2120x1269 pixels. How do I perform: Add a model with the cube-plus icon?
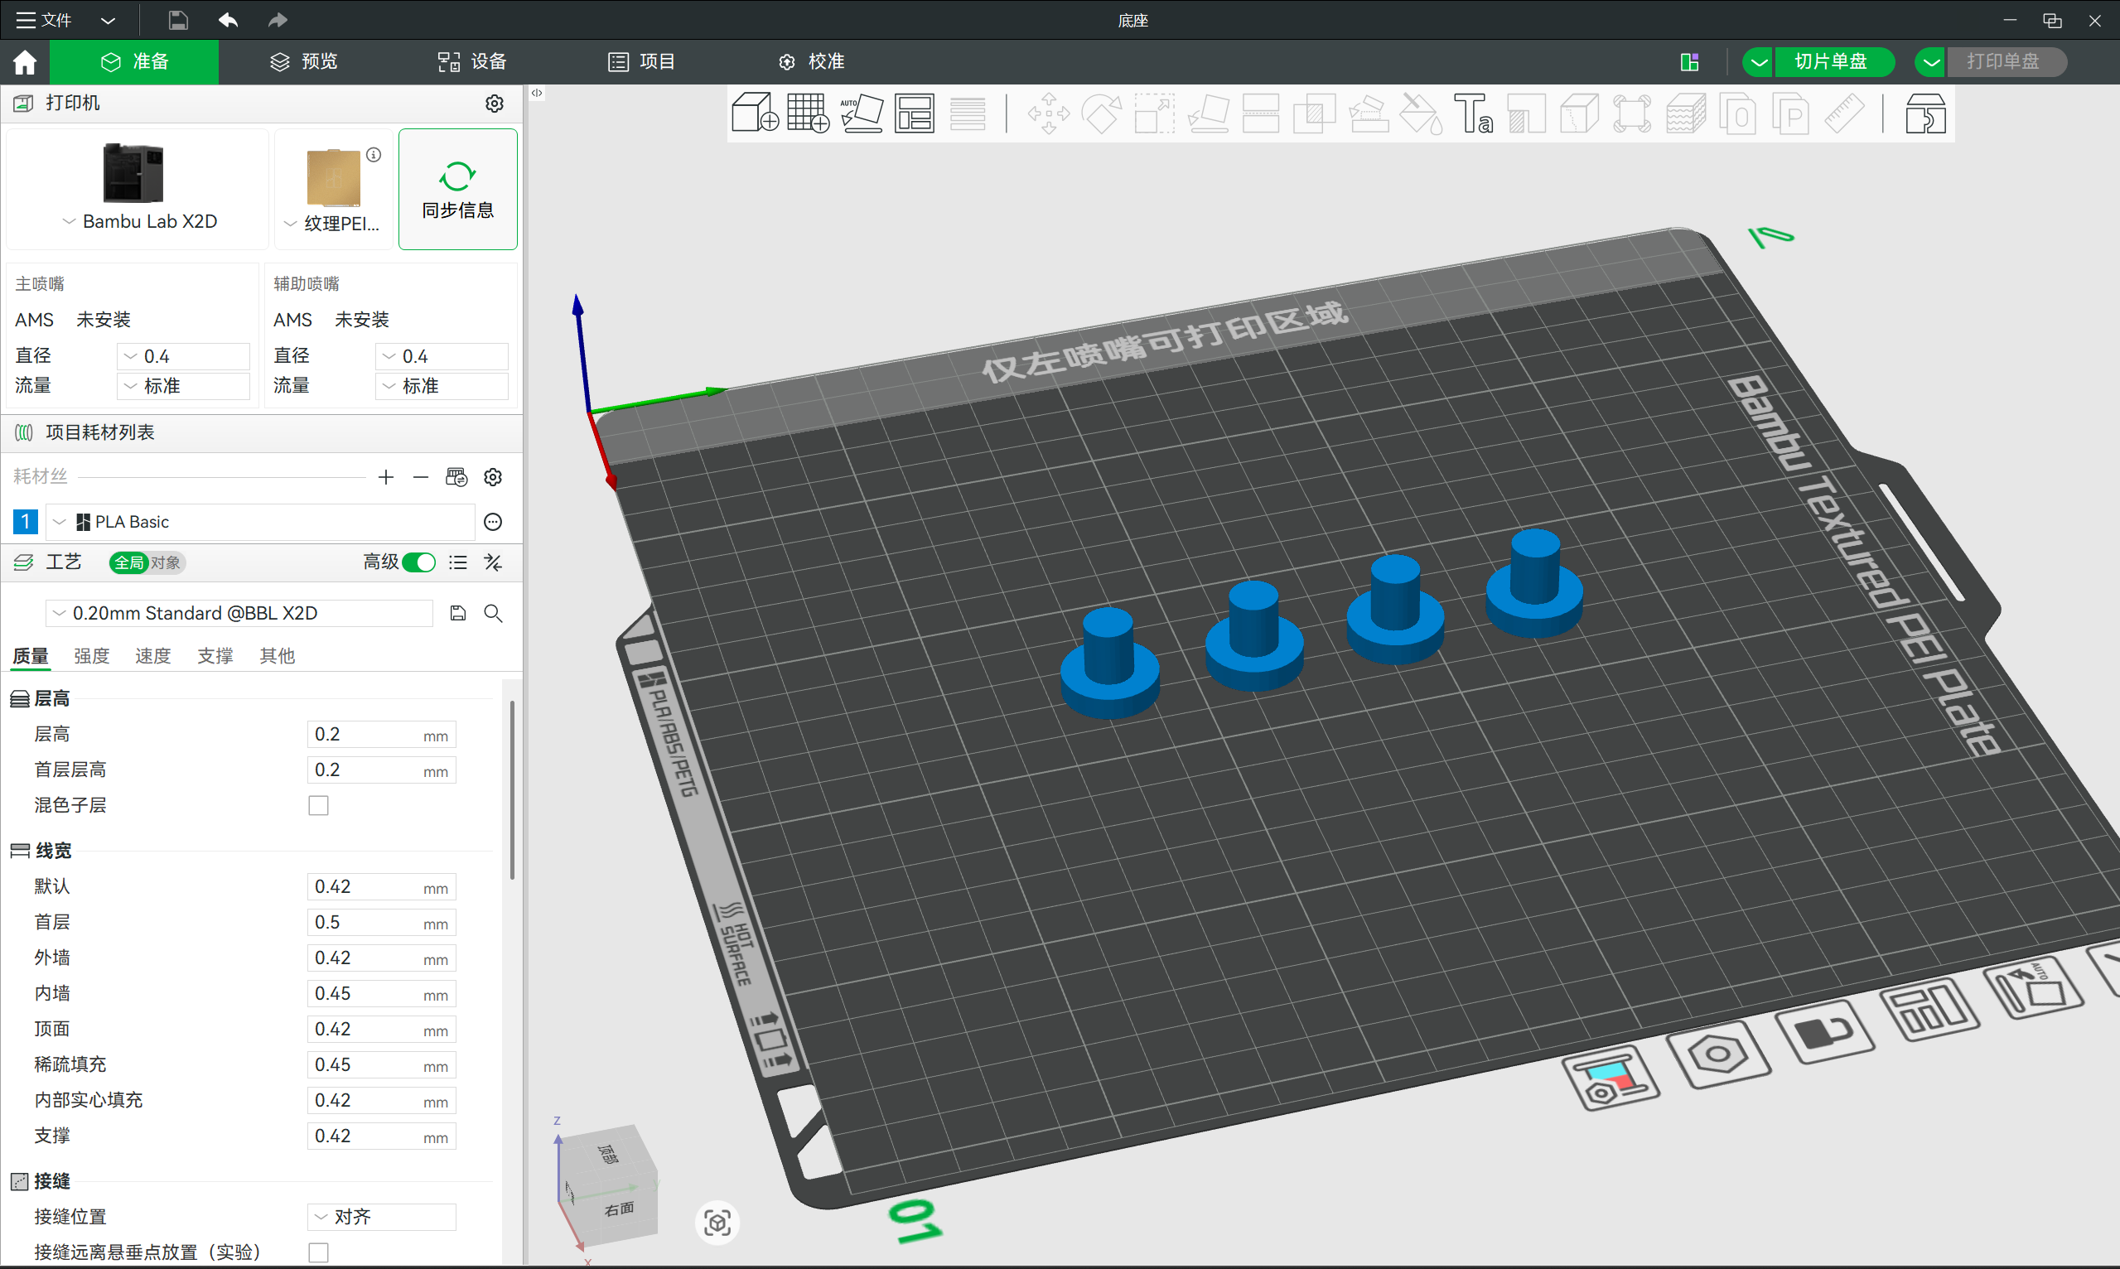coord(755,113)
